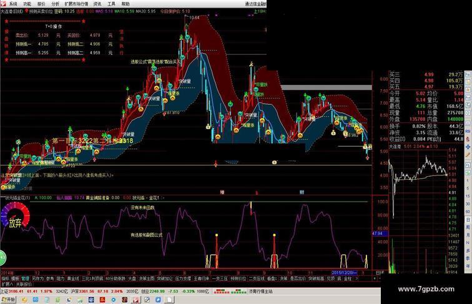Open the 开始 Start button

(x=9, y=300)
